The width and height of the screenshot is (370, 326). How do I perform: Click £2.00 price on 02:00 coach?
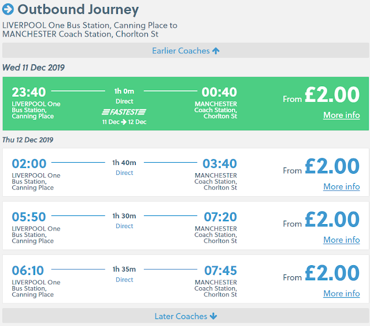tap(332, 167)
